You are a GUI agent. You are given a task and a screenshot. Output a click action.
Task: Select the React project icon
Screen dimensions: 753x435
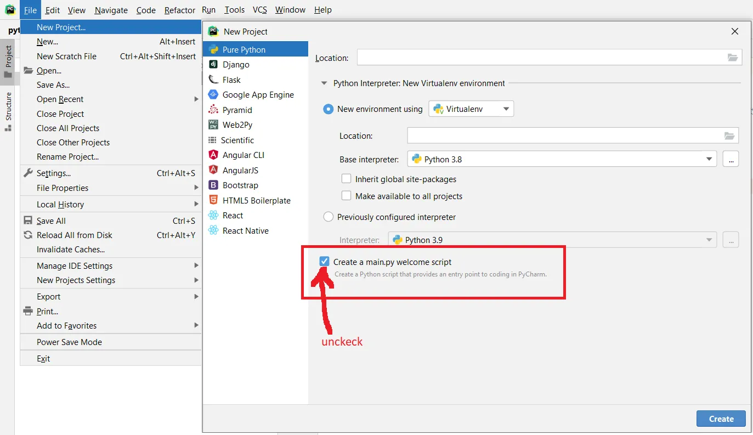213,215
